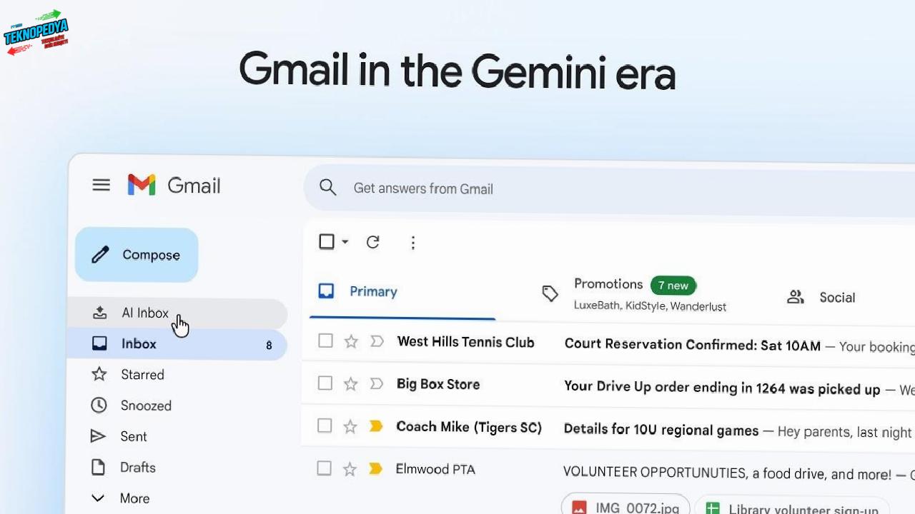Click the importance marker on Coach Mike email

(376, 426)
